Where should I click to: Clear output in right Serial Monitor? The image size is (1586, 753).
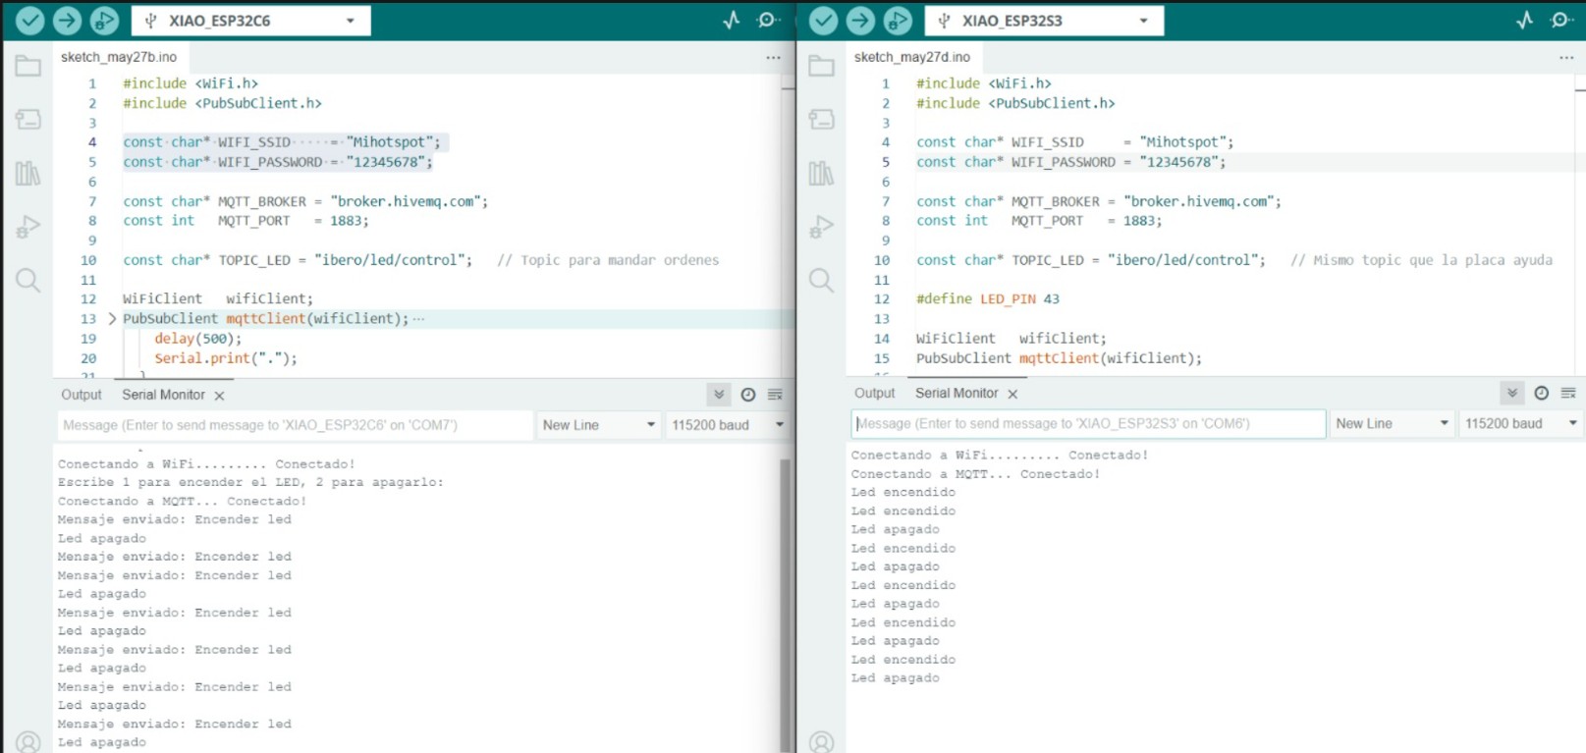point(1568,393)
